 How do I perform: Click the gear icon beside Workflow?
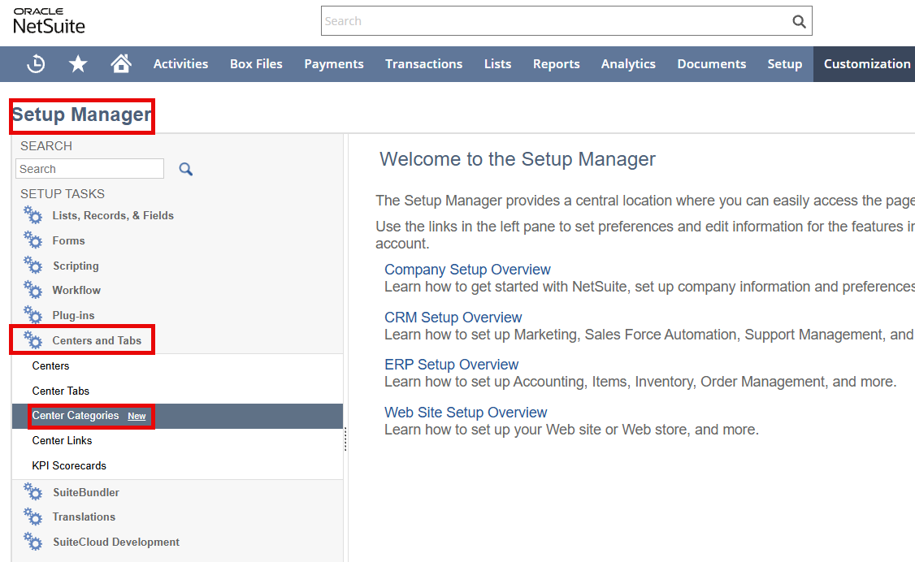pos(33,290)
